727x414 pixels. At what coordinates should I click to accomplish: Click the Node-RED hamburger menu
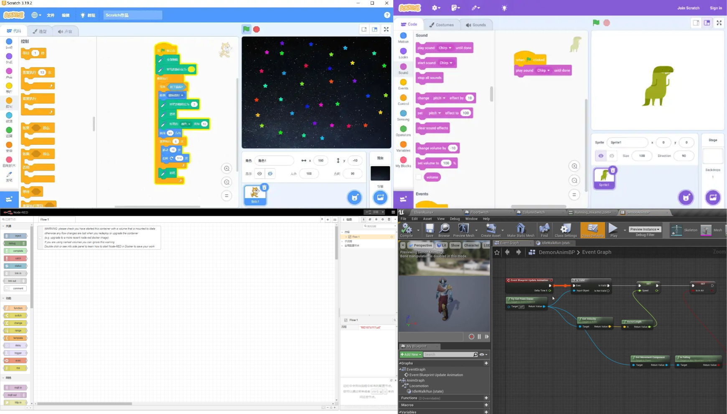(393, 212)
